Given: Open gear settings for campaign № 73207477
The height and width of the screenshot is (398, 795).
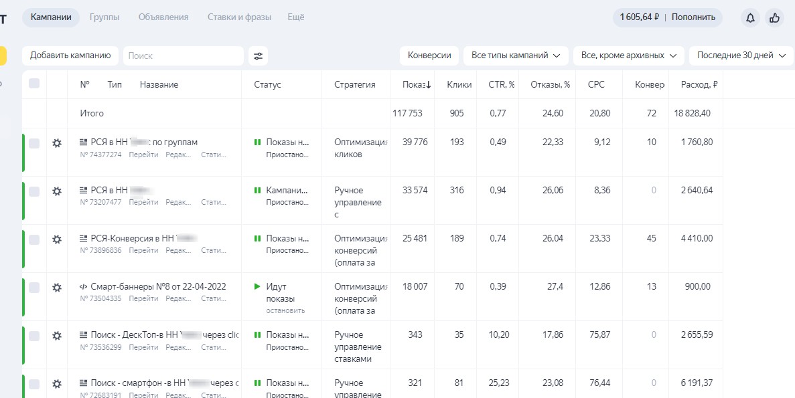Looking at the screenshot, I should pyautogui.click(x=57, y=191).
